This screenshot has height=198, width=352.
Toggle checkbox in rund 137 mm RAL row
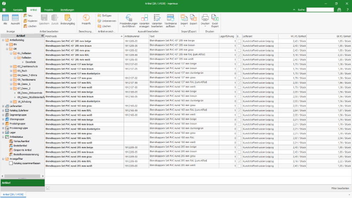coord(239,83)
